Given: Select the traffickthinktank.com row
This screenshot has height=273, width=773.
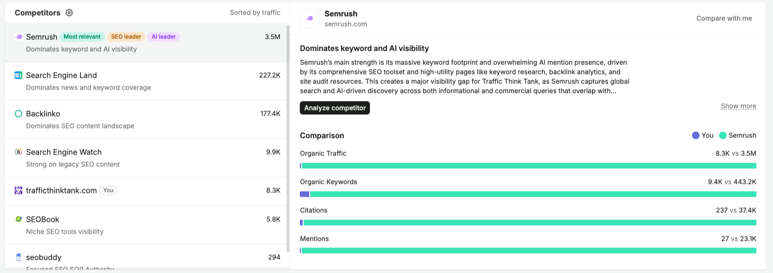Looking at the screenshot, I should tap(146, 191).
